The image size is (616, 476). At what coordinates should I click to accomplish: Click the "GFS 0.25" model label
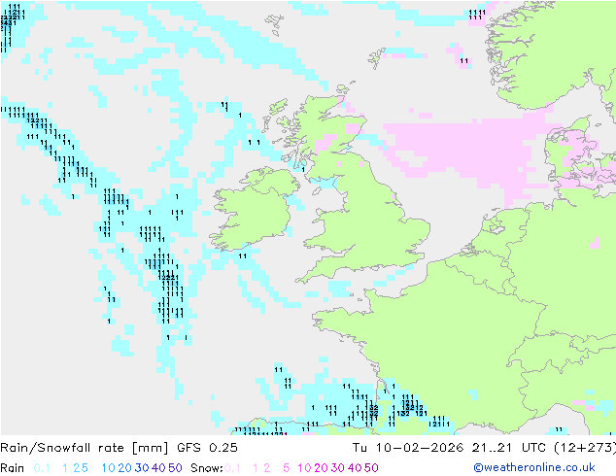tap(207, 447)
